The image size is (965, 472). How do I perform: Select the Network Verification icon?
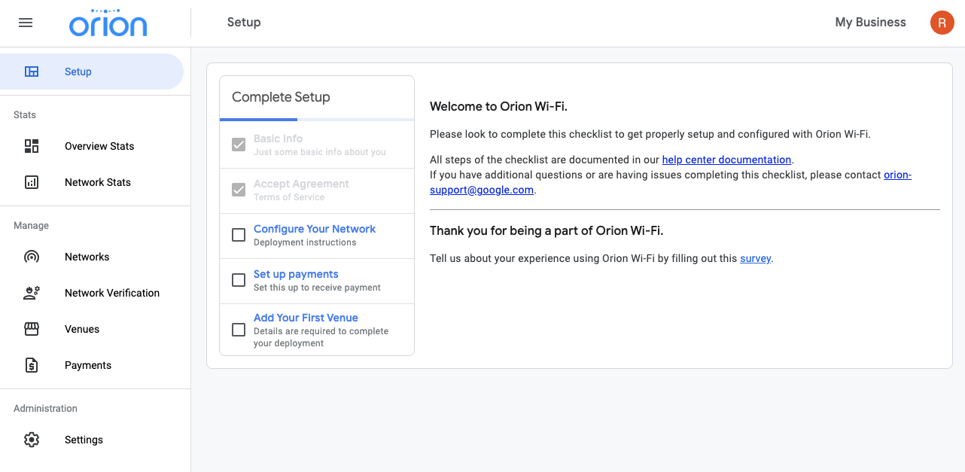32,292
